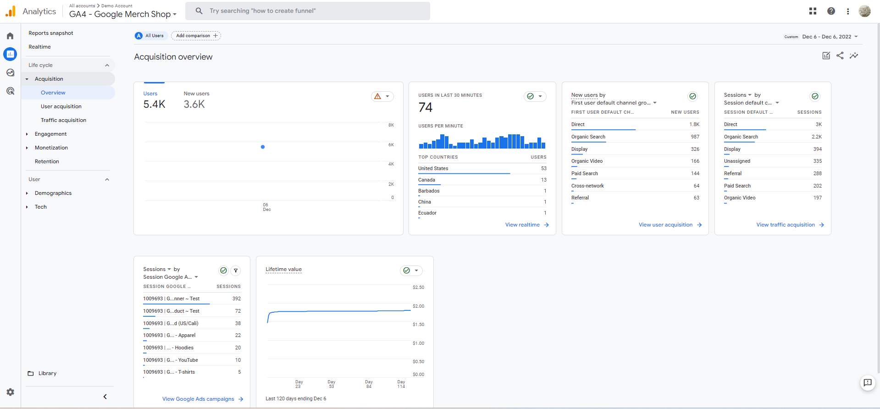Click the Share this report icon

pyautogui.click(x=840, y=55)
